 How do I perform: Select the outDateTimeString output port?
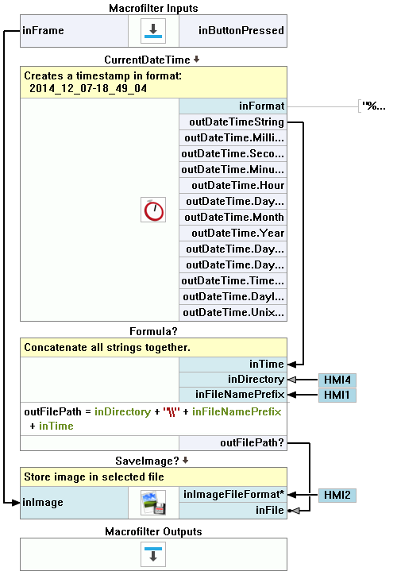pyautogui.click(x=233, y=122)
